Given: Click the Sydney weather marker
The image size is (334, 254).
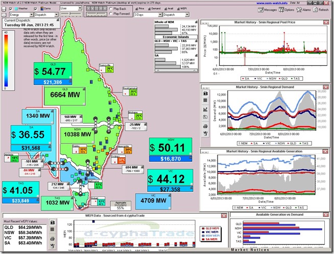Looking at the screenshot, I should (118, 159).
